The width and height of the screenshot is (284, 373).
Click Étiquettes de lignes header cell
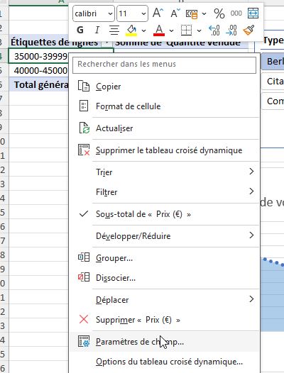tap(55, 43)
